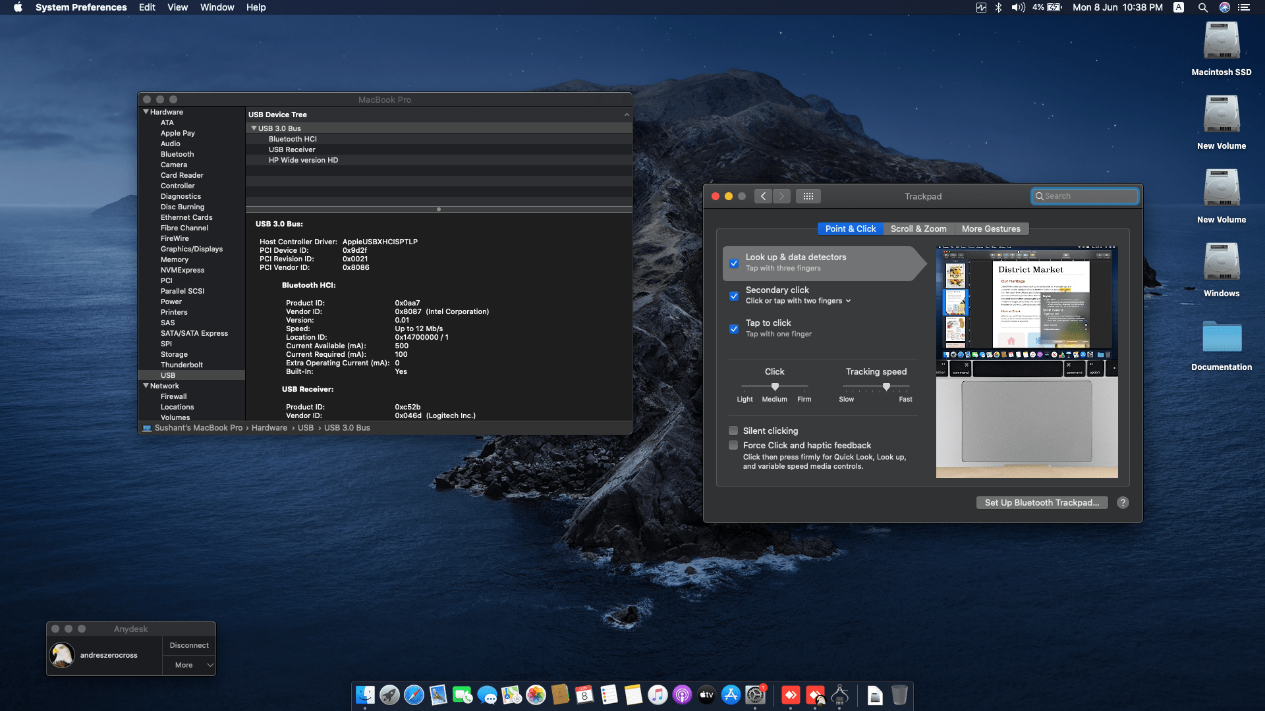1265x711 pixels.
Task: Collapse the Network section triangle
Action: point(146,386)
